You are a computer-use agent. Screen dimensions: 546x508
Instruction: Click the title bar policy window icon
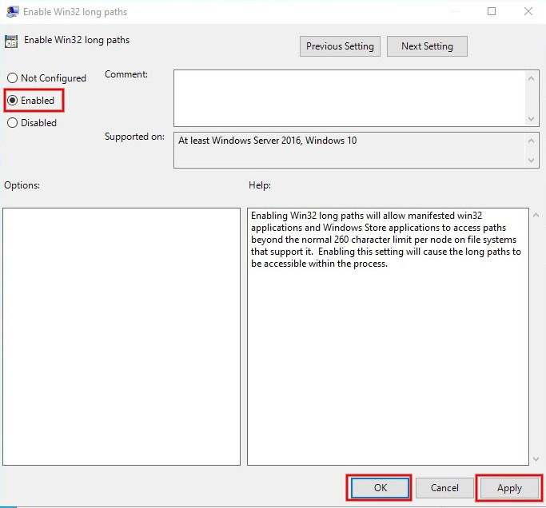(x=13, y=11)
